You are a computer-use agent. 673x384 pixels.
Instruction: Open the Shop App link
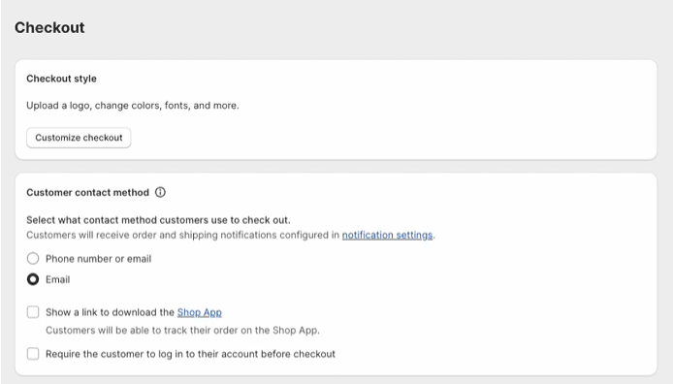coord(200,312)
